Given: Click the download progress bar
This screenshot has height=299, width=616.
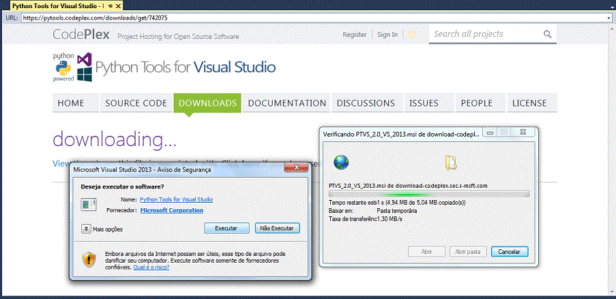Looking at the screenshot, I should click(429, 194).
